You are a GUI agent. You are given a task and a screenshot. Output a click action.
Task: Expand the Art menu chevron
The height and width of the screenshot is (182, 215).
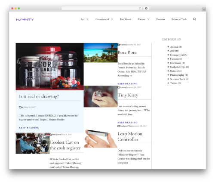pyautogui.click(x=87, y=19)
